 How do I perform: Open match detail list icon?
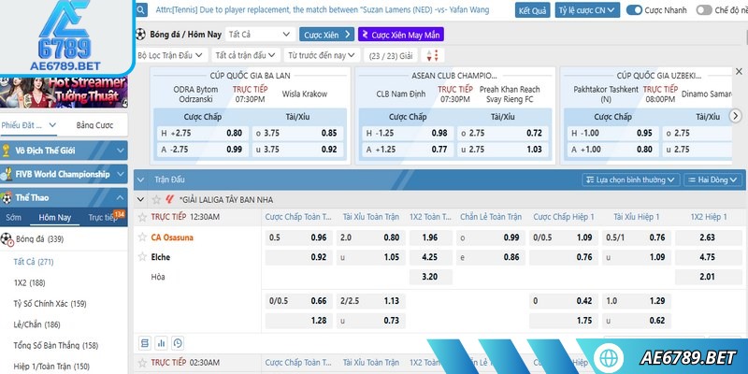pos(145,342)
